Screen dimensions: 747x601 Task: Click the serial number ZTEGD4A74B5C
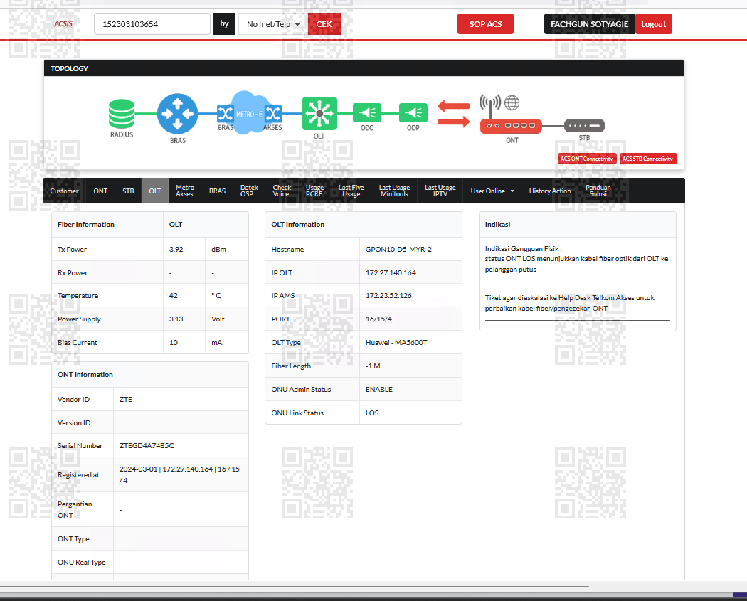tap(147, 446)
